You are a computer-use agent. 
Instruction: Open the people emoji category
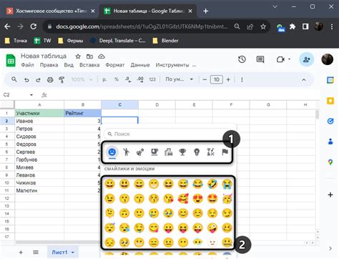coord(126,152)
